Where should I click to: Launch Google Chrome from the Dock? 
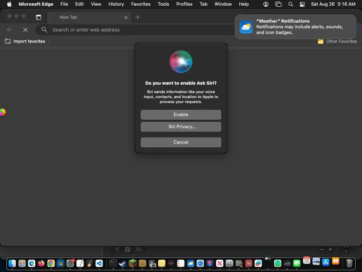[51, 263]
